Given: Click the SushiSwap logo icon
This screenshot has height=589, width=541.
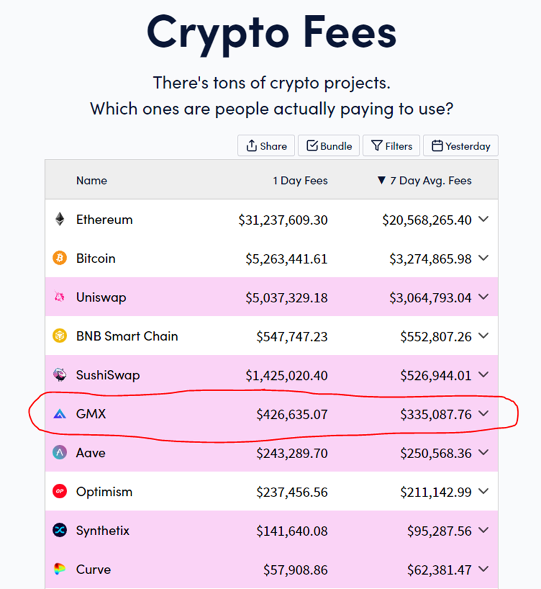Looking at the screenshot, I should 59,375.
